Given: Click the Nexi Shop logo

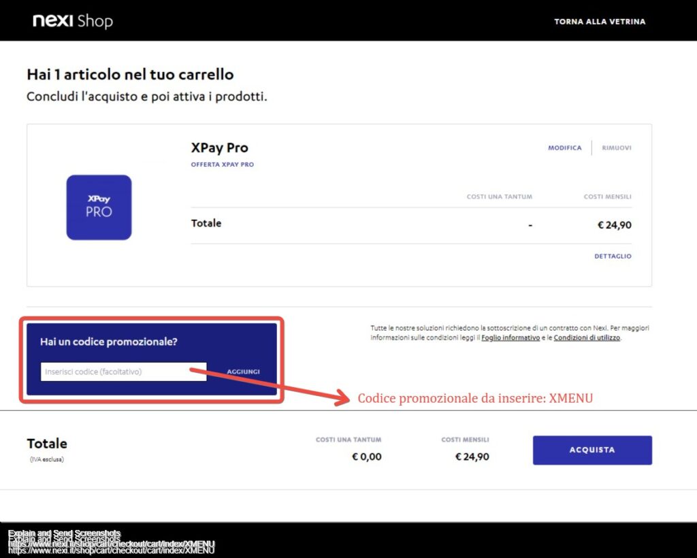Looking at the screenshot, I should point(73,21).
